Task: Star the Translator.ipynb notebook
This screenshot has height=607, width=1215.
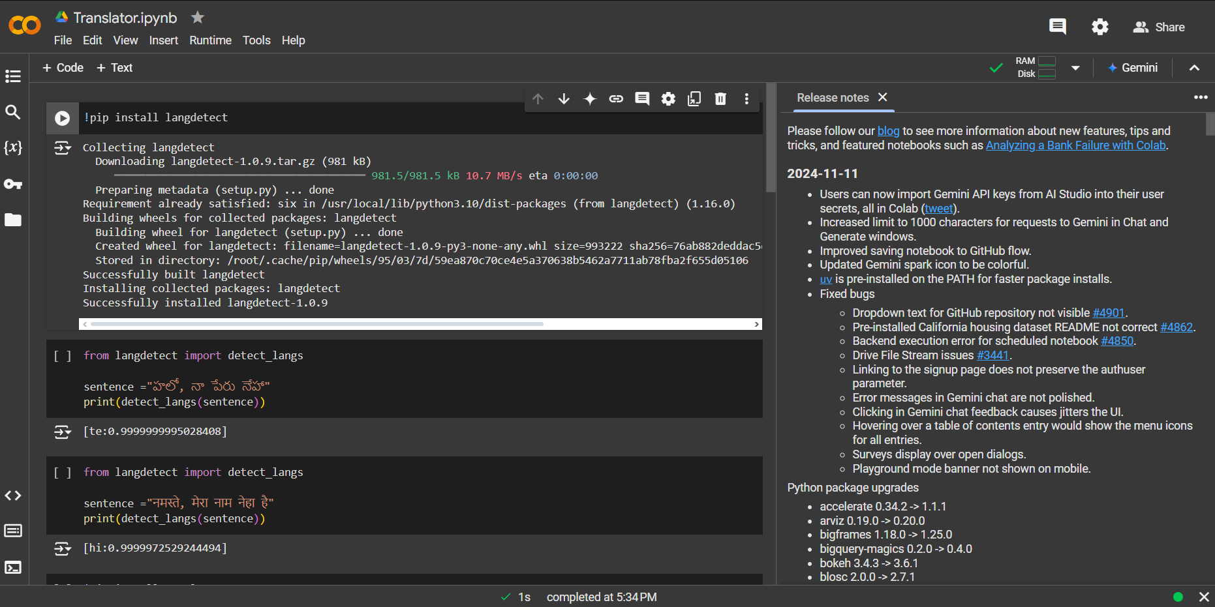Action: [198, 18]
